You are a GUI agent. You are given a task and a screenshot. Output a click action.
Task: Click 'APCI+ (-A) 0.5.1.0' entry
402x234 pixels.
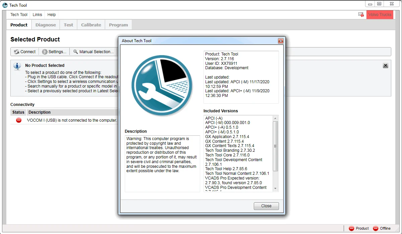[222, 127]
